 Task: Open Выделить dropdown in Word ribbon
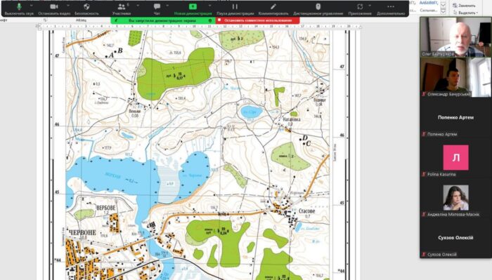(x=465, y=13)
